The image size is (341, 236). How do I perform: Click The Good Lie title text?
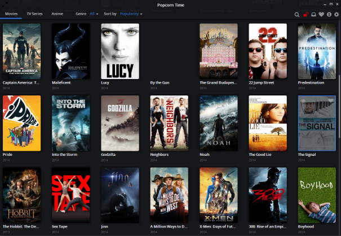[260, 155]
